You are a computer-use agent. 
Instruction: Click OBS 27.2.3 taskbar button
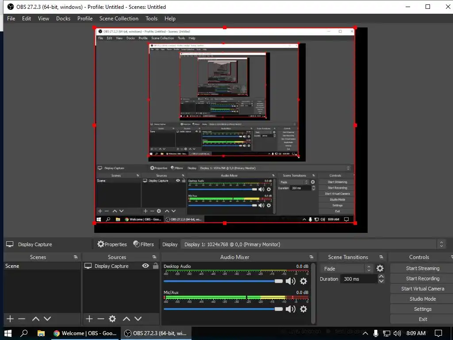pos(156,333)
